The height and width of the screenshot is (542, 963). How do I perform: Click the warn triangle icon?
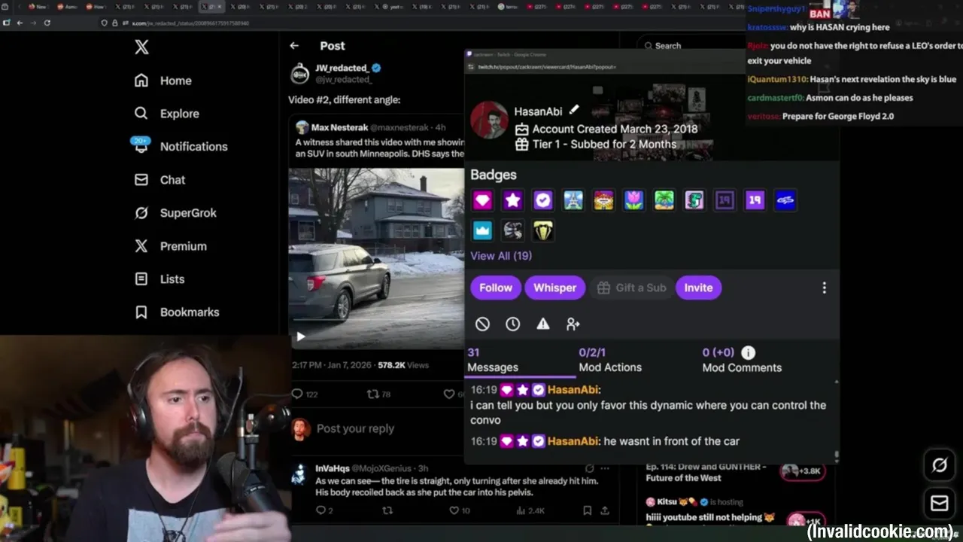pyautogui.click(x=542, y=324)
